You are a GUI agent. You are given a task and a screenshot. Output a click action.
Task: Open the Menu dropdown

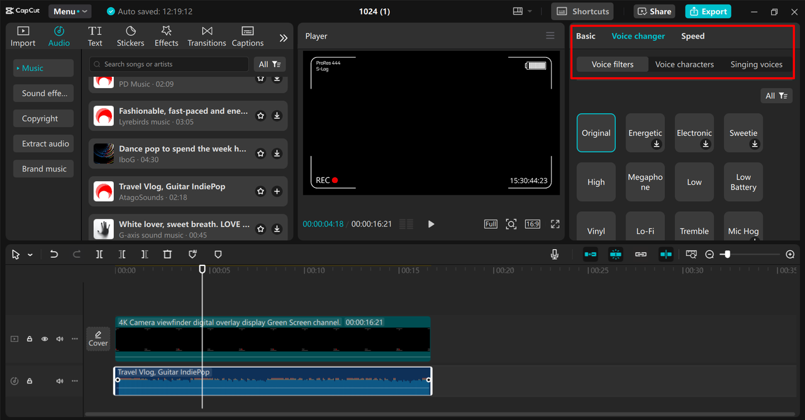pyautogui.click(x=69, y=11)
